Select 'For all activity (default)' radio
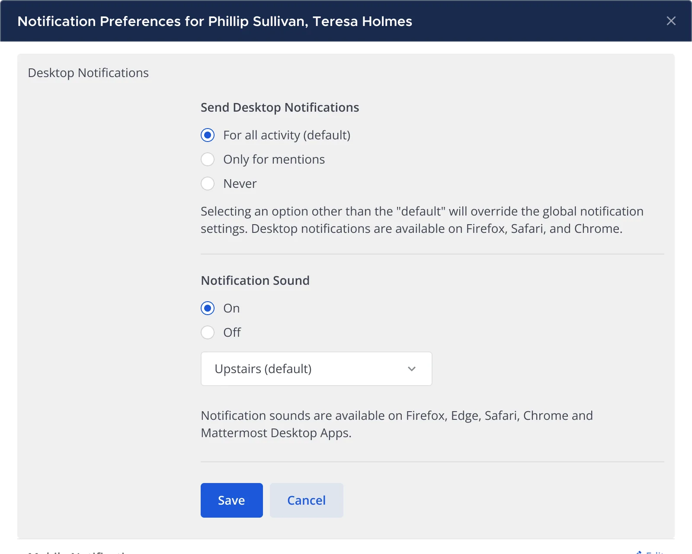 (208, 135)
